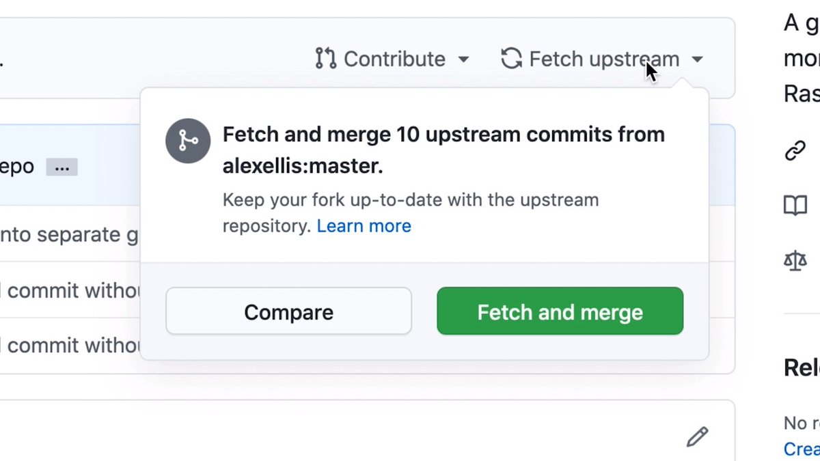Follow the Learn more link
Viewport: 820px width, 461px height.
364,226
